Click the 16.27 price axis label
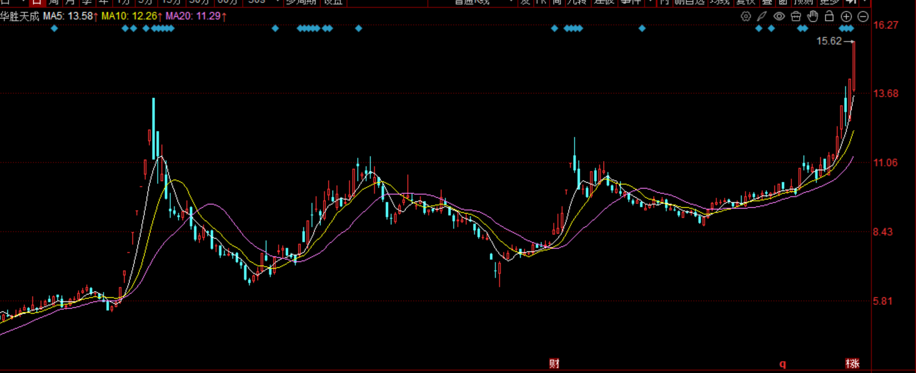The width and height of the screenshot is (916, 373). pos(886,25)
